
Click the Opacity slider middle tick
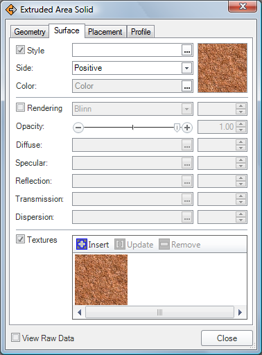(x=132, y=128)
